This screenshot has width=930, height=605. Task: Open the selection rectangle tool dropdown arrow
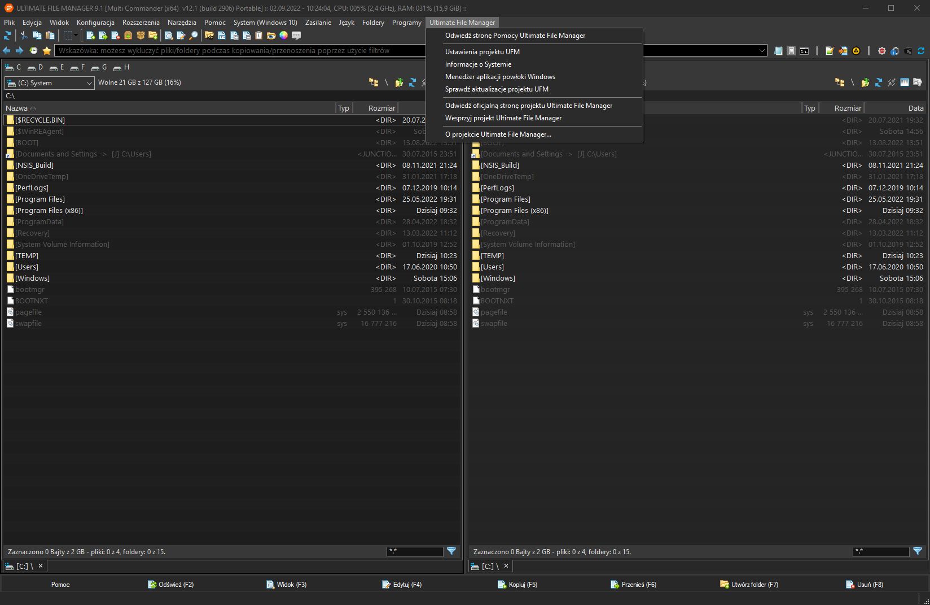76,35
